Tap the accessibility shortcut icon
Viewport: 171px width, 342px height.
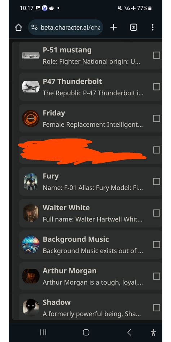[x=153, y=332]
